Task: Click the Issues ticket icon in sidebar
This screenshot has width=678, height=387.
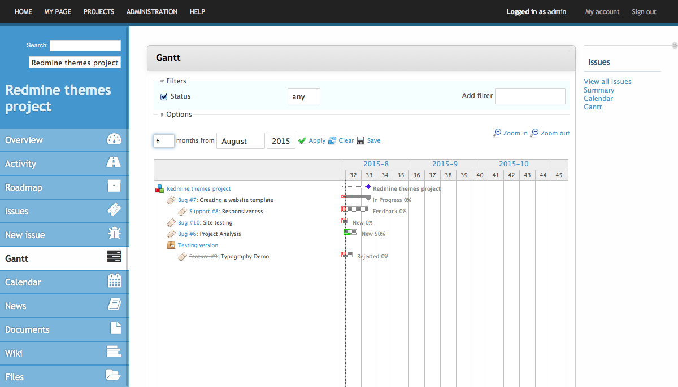Action: pyautogui.click(x=114, y=210)
